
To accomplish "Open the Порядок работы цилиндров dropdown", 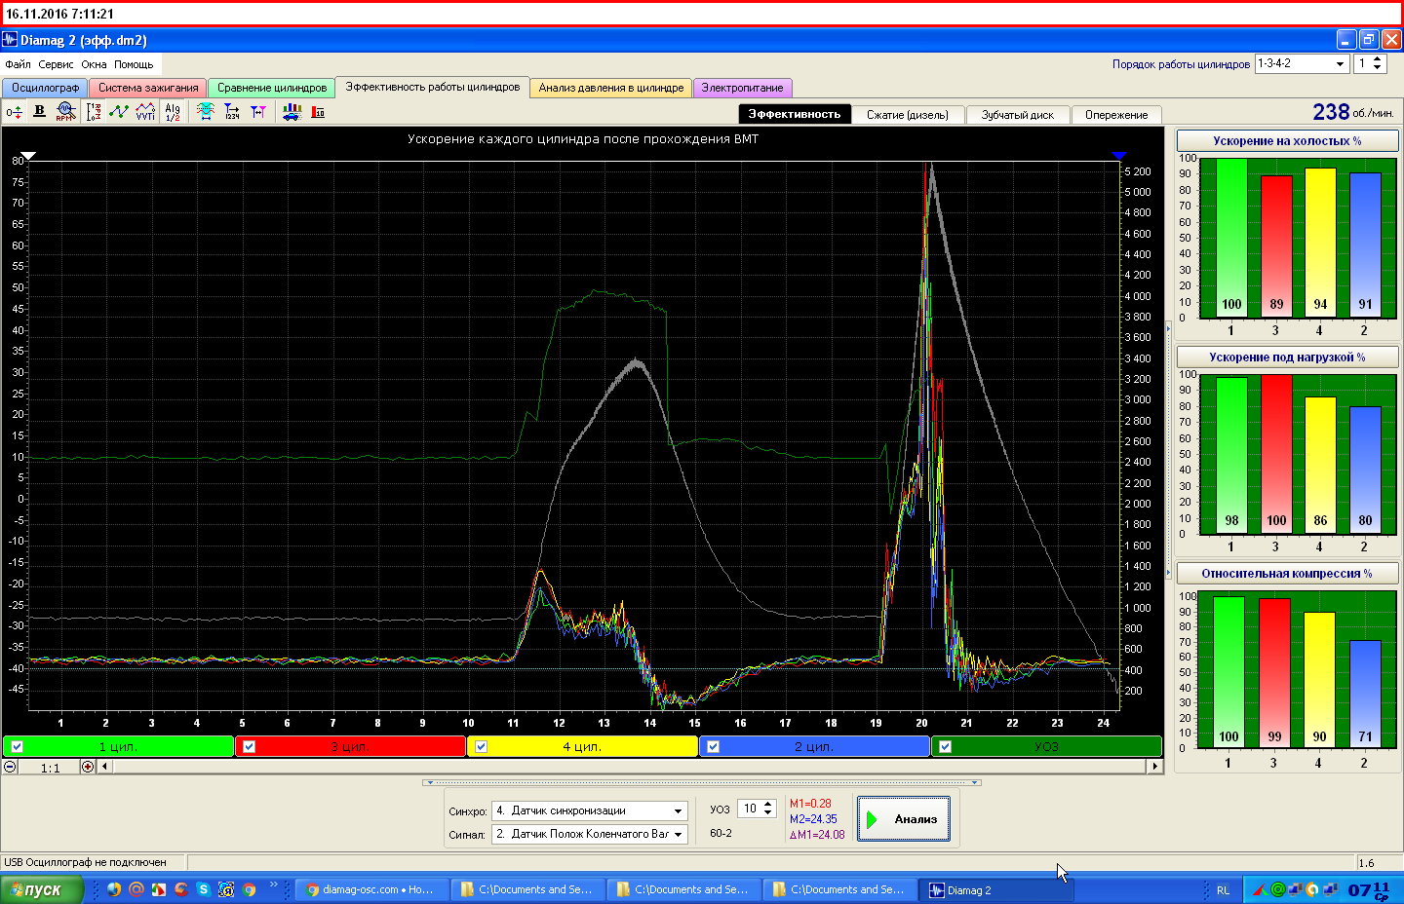I will (x=1341, y=63).
